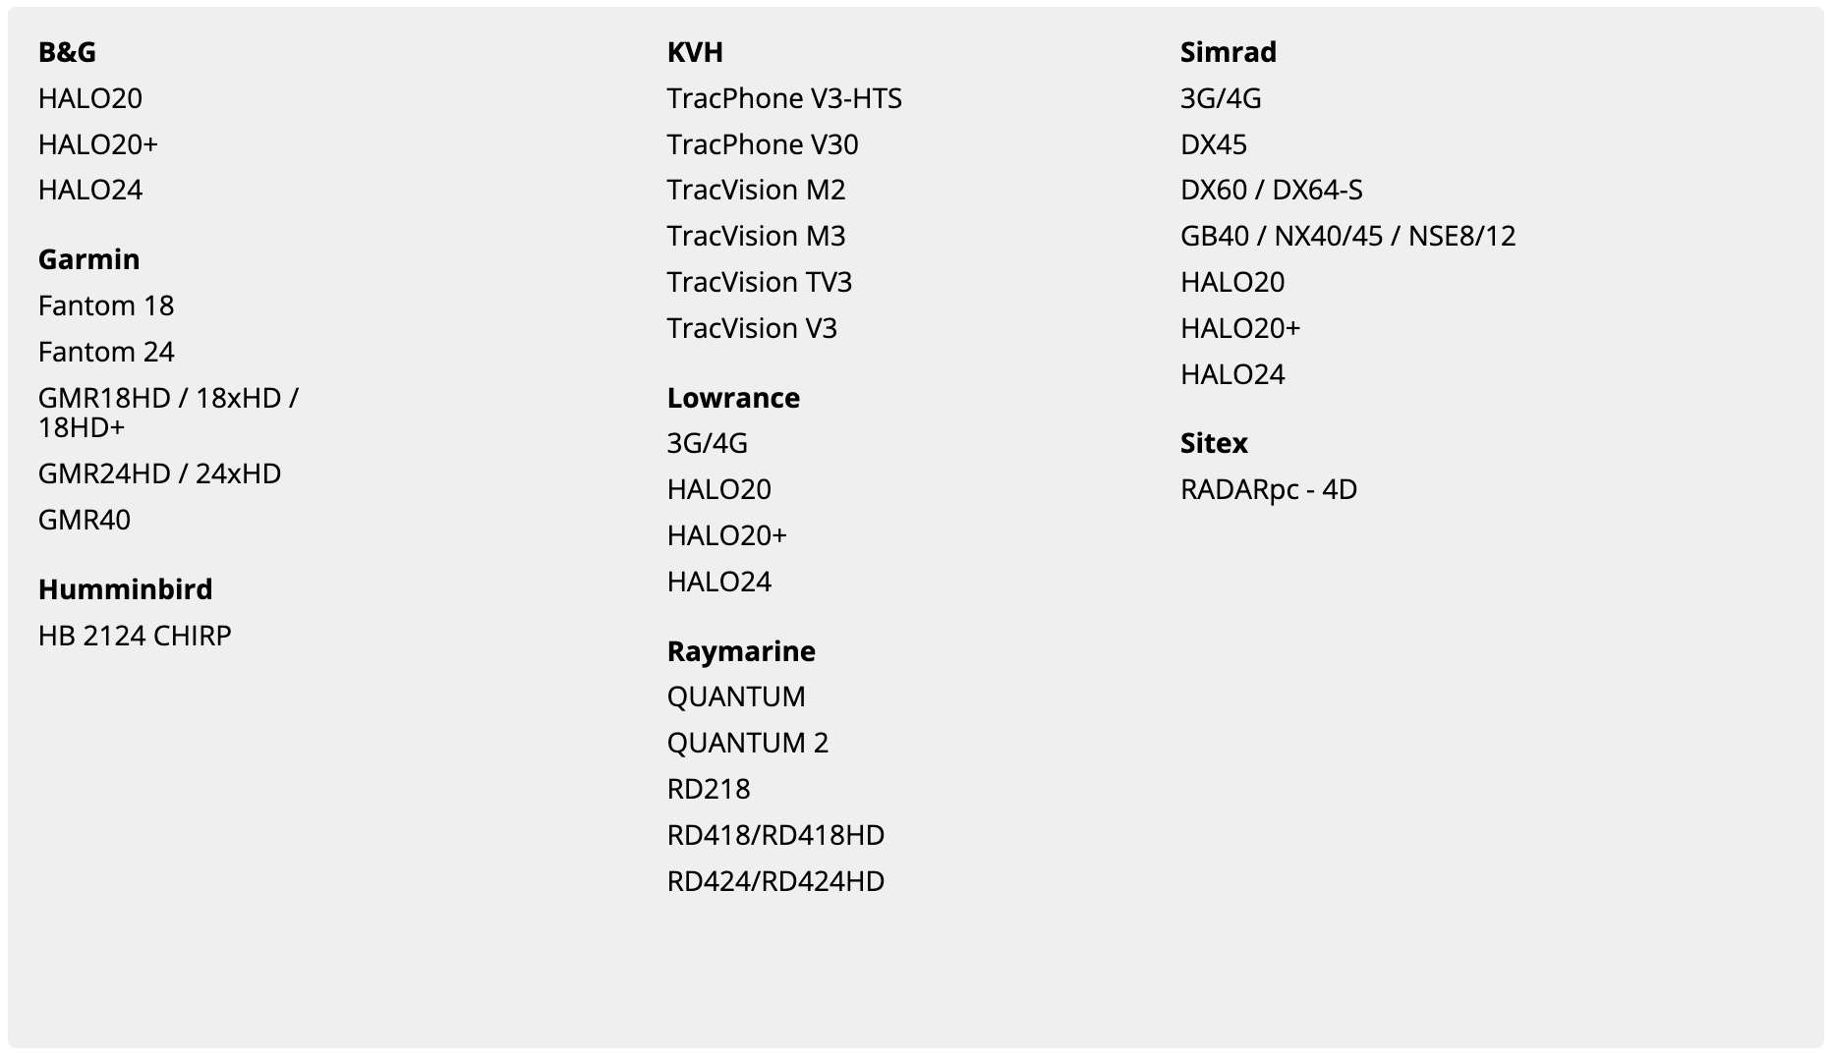Open the Garmin Fantom 18 entry

tap(106, 306)
